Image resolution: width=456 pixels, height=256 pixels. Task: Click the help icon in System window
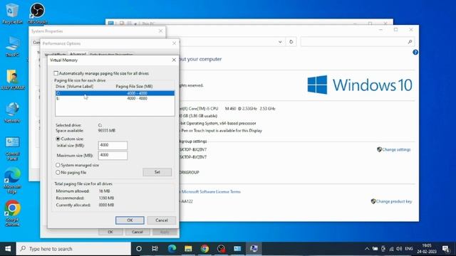(415, 52)
